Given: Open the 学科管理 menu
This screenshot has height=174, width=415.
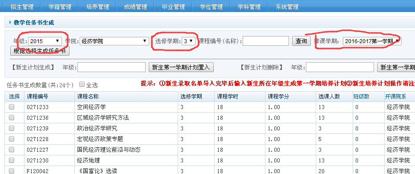Looking at the screenshot, I should pos(249,7).
